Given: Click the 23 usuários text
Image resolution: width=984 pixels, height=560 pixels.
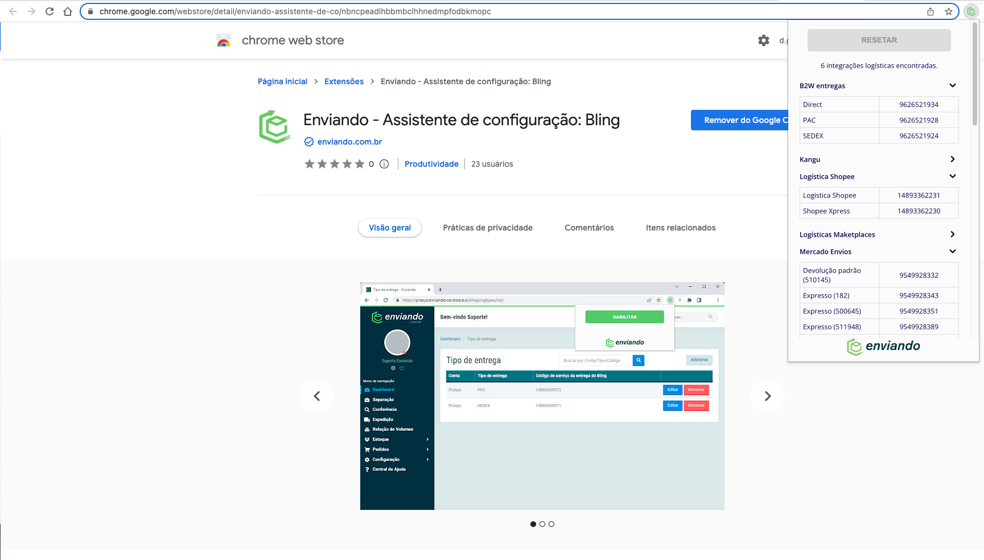Looking at the screenshot, I should [x=492, y=164].
